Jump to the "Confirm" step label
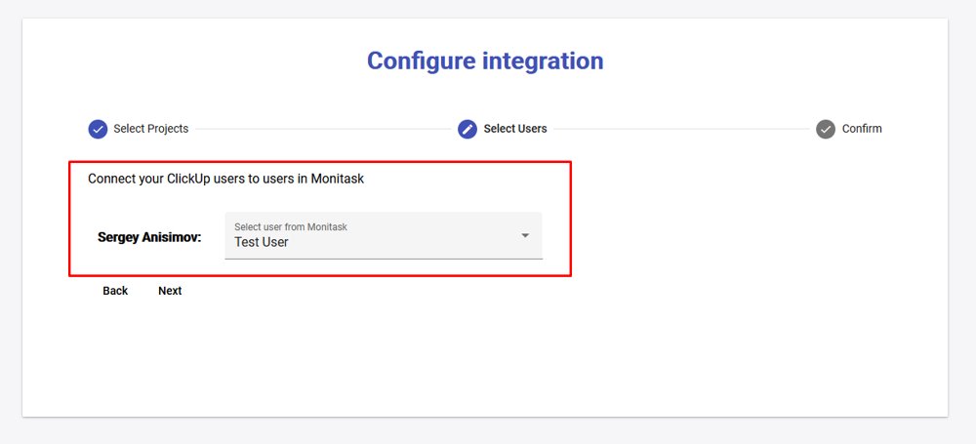 pyautogui.click(x=862, y=129)
